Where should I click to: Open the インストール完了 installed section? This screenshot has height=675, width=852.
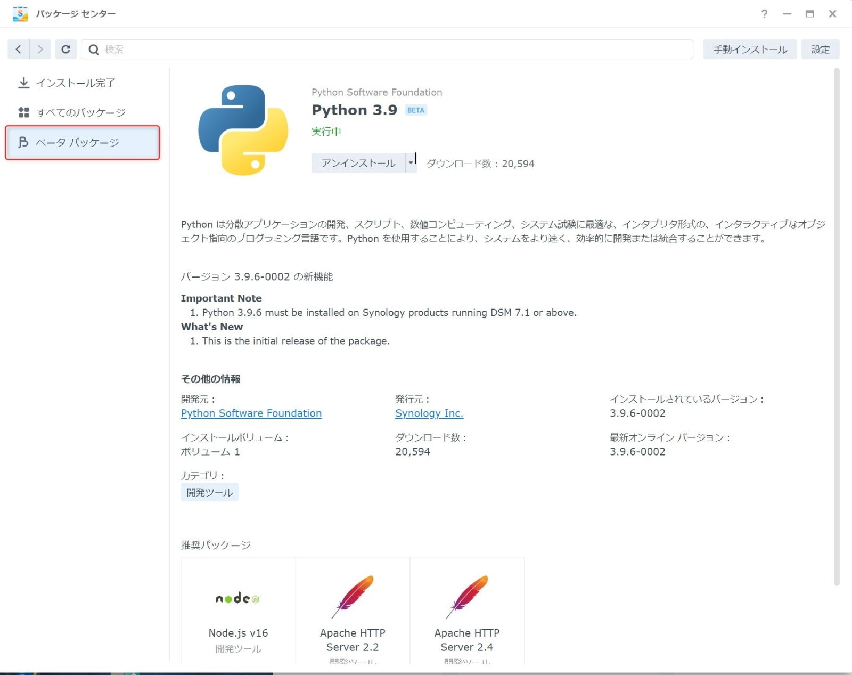(76, 83)
